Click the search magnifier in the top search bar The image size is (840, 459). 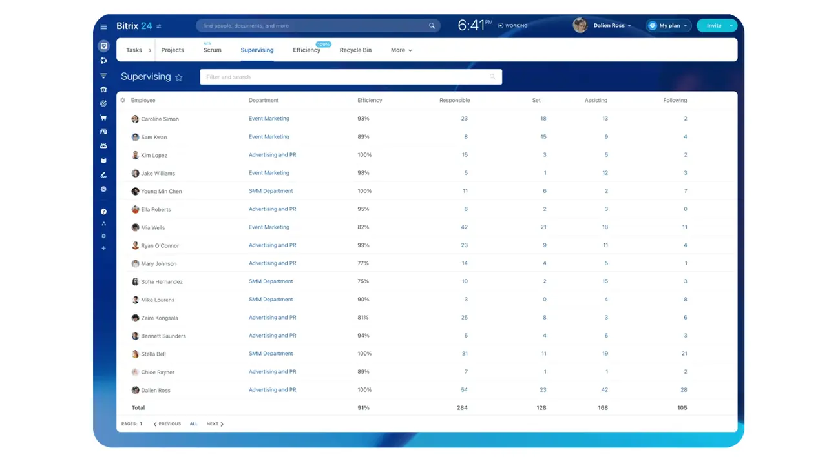432,25
